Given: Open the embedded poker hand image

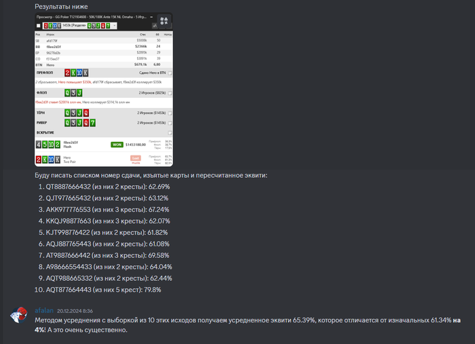Looking at the screenshot, I should click(x=104, y=90).
